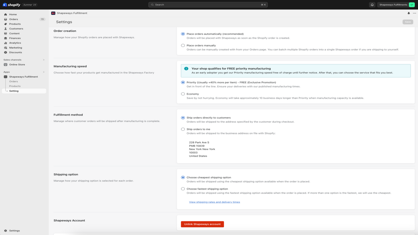The height and width of the screenshot is (235, 418).
Task: Click the Shapeways Account heading text
Action: coord(69,221)
